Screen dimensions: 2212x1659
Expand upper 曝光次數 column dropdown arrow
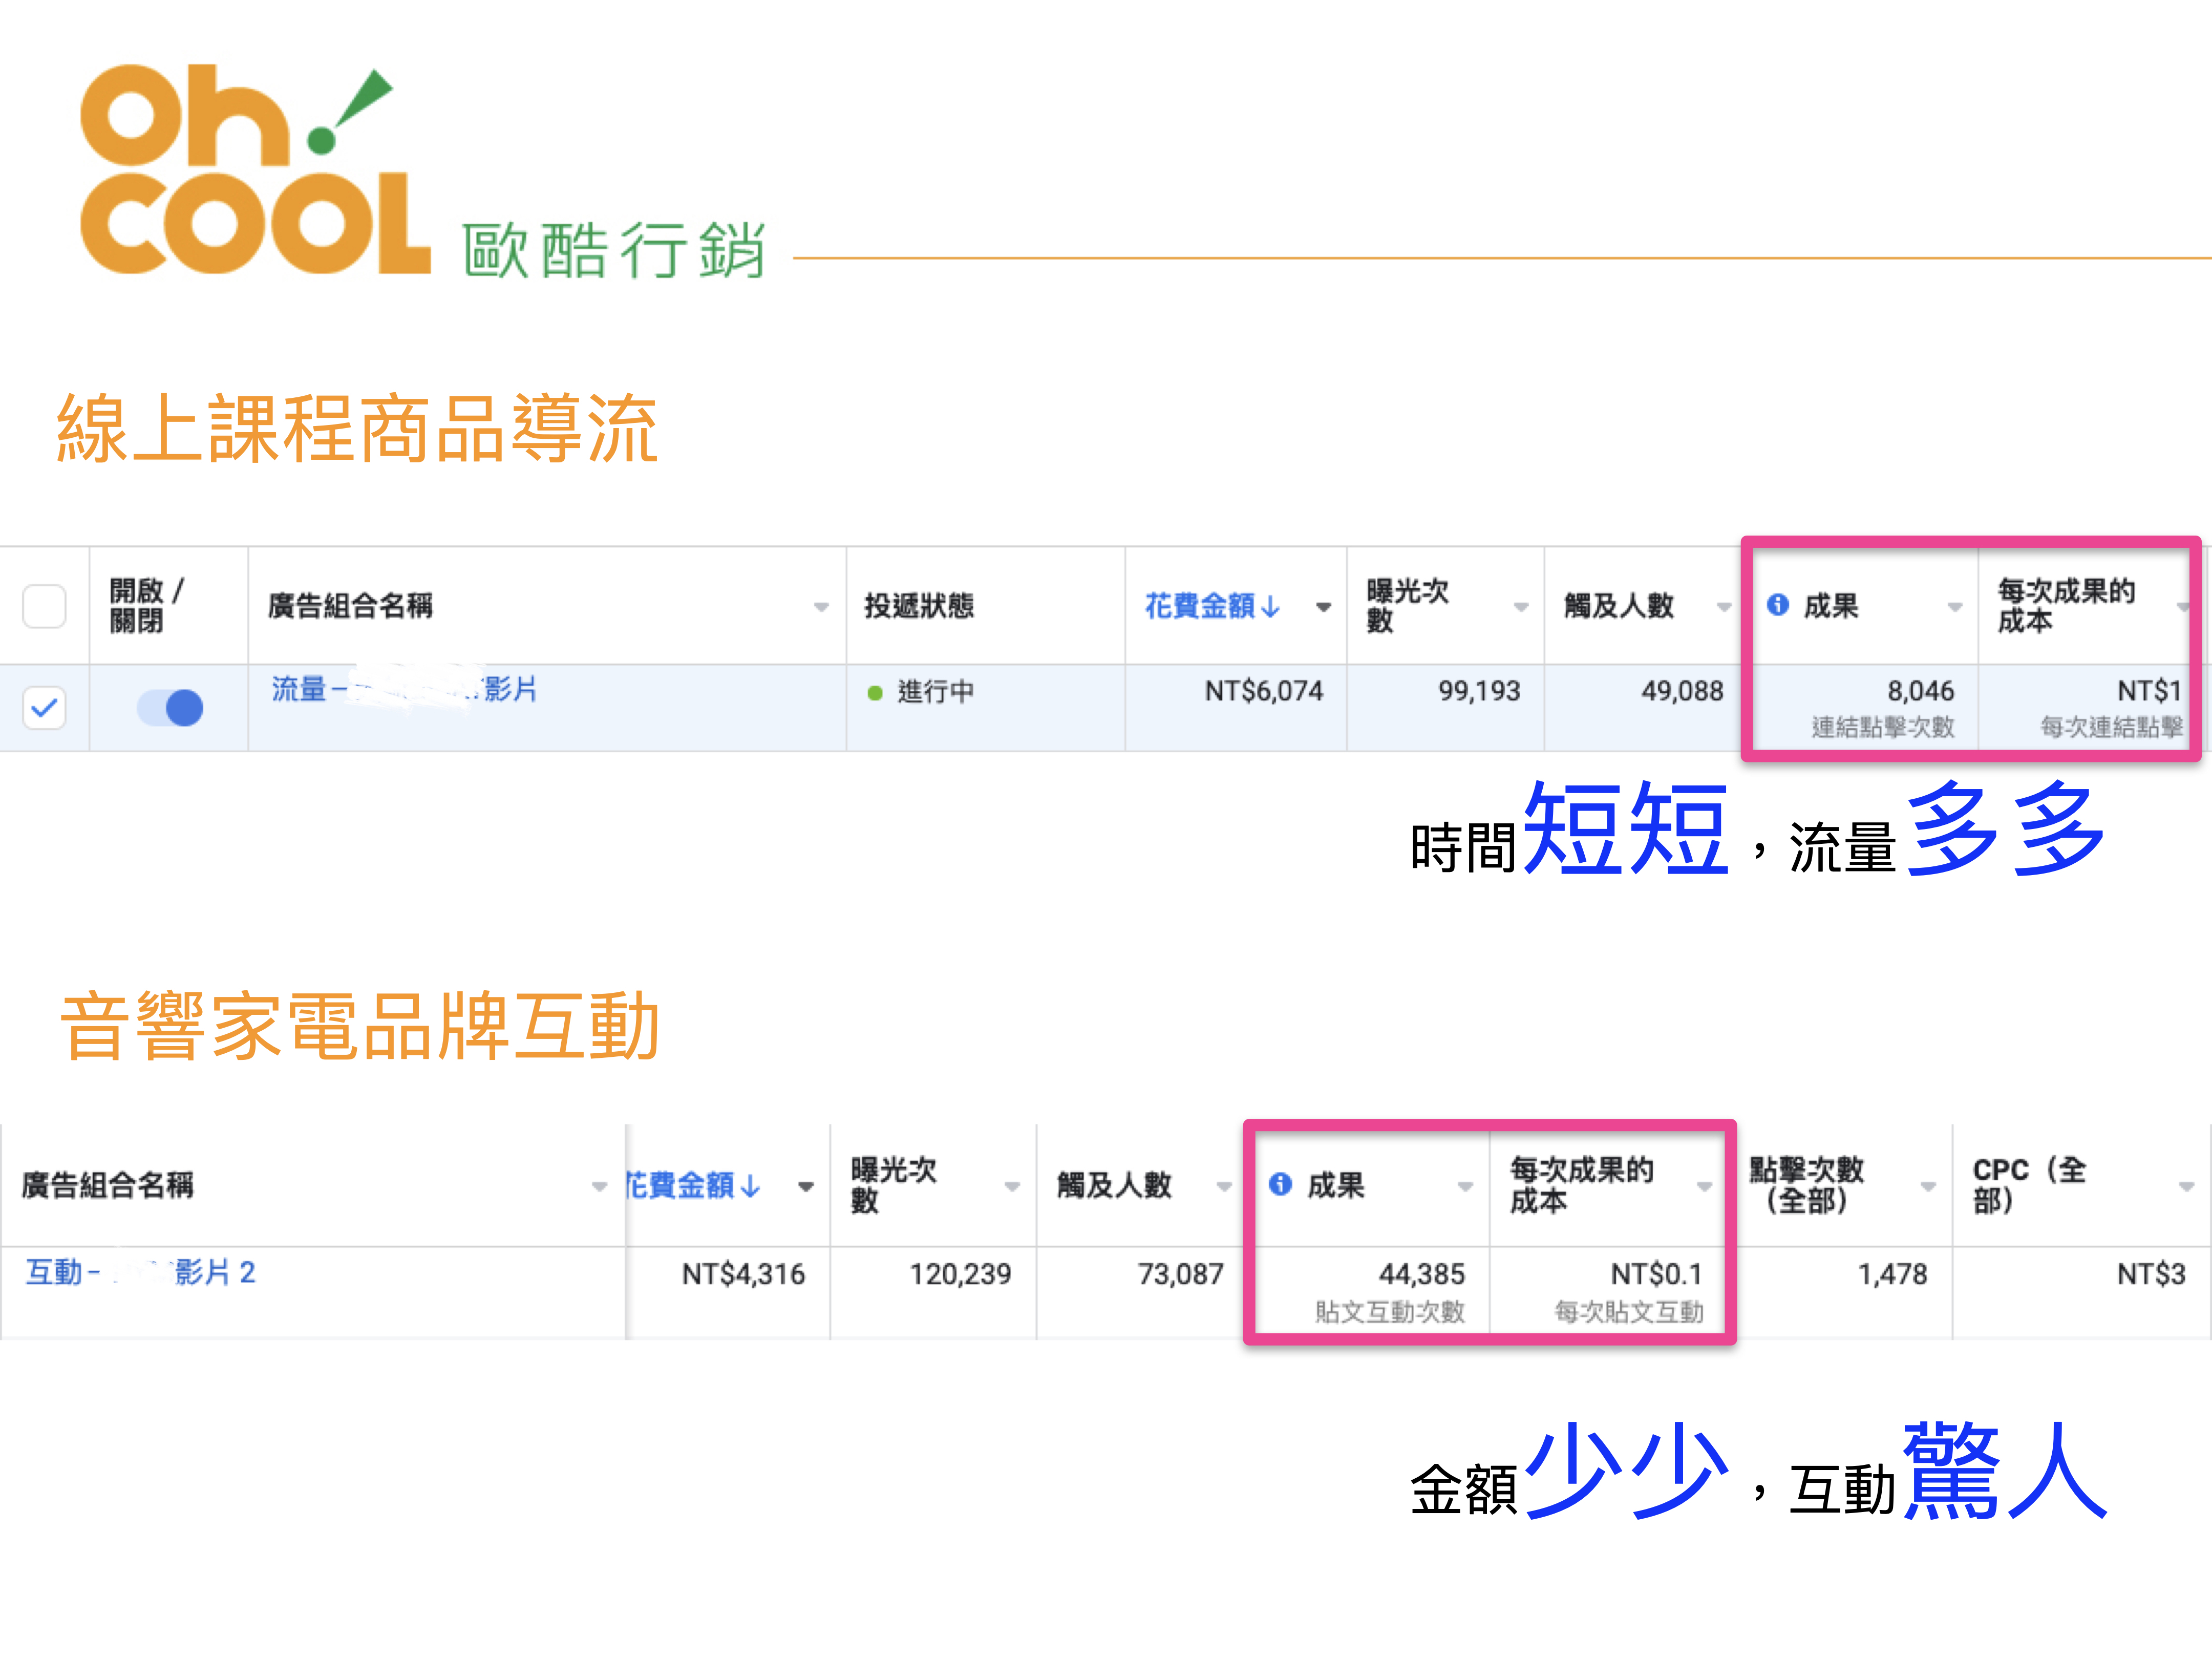[1521, 607]
